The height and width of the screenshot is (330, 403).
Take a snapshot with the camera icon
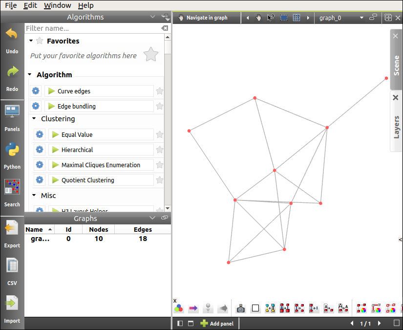240,308
